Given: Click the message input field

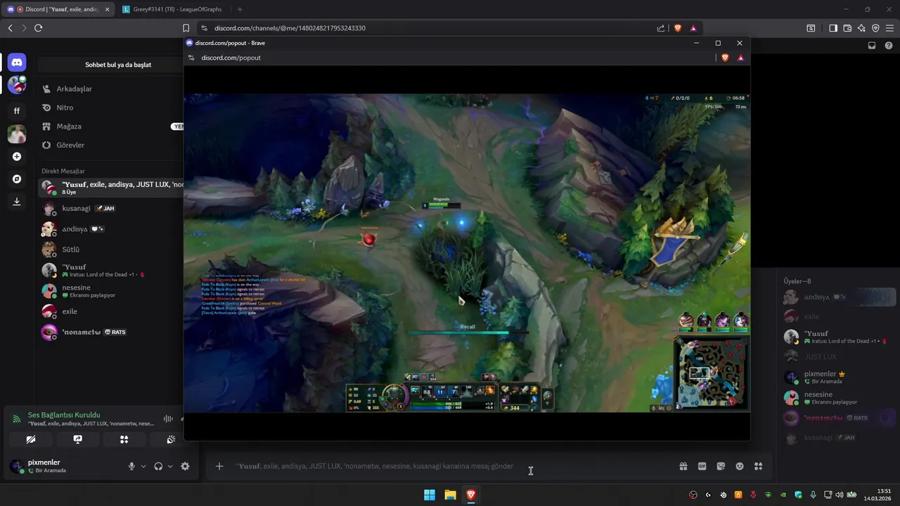Looking at the screenshot, I should [x=450, y=466].
